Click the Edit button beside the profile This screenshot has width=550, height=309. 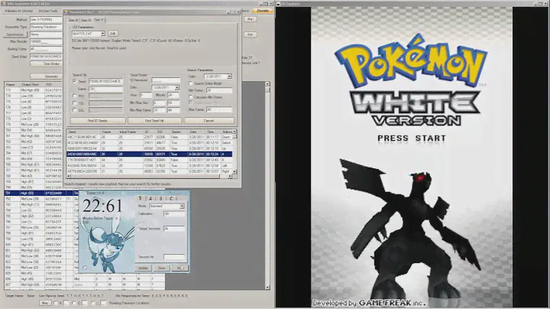point(112,34)
